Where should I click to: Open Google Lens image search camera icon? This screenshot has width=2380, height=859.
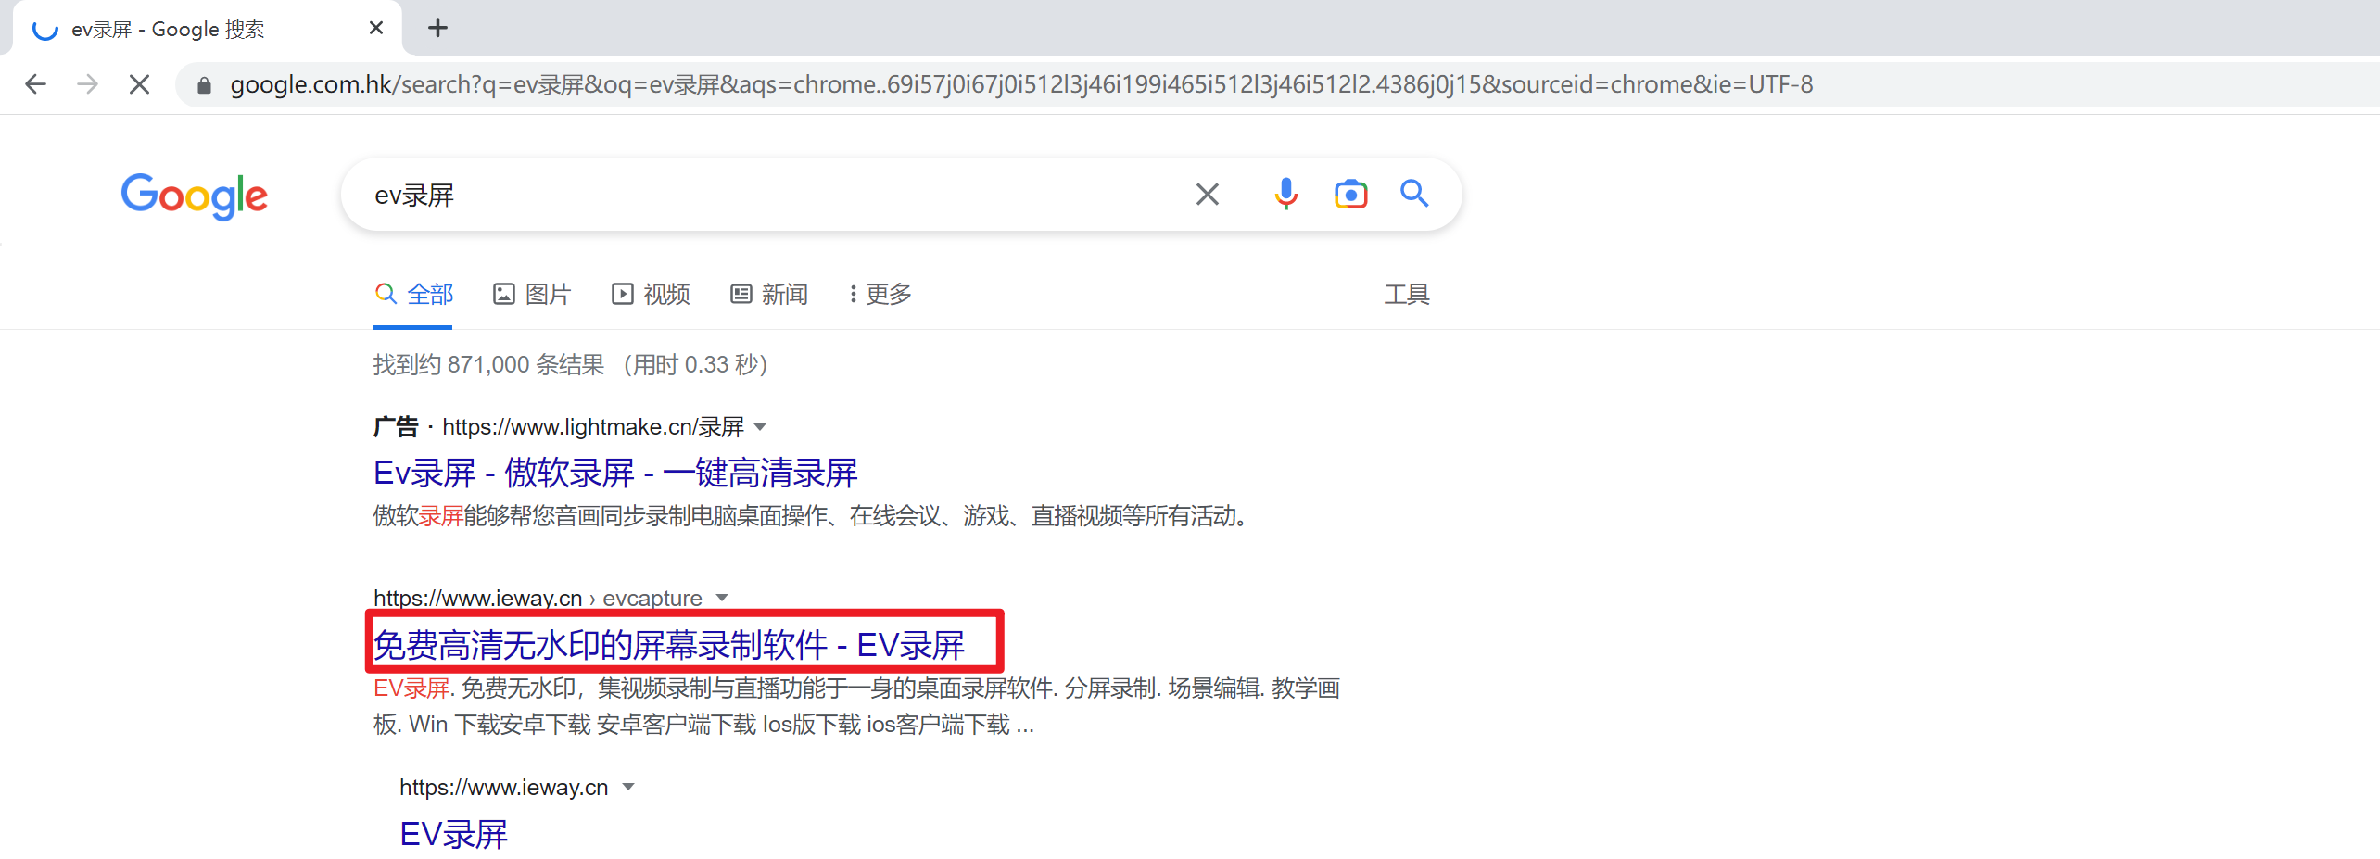tap(1350, 194)
